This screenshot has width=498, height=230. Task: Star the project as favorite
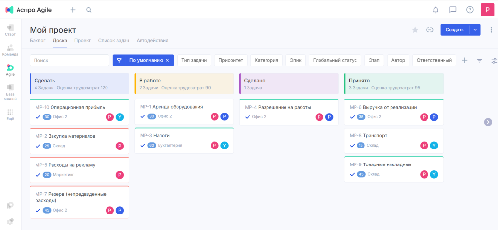coord(415,30)
